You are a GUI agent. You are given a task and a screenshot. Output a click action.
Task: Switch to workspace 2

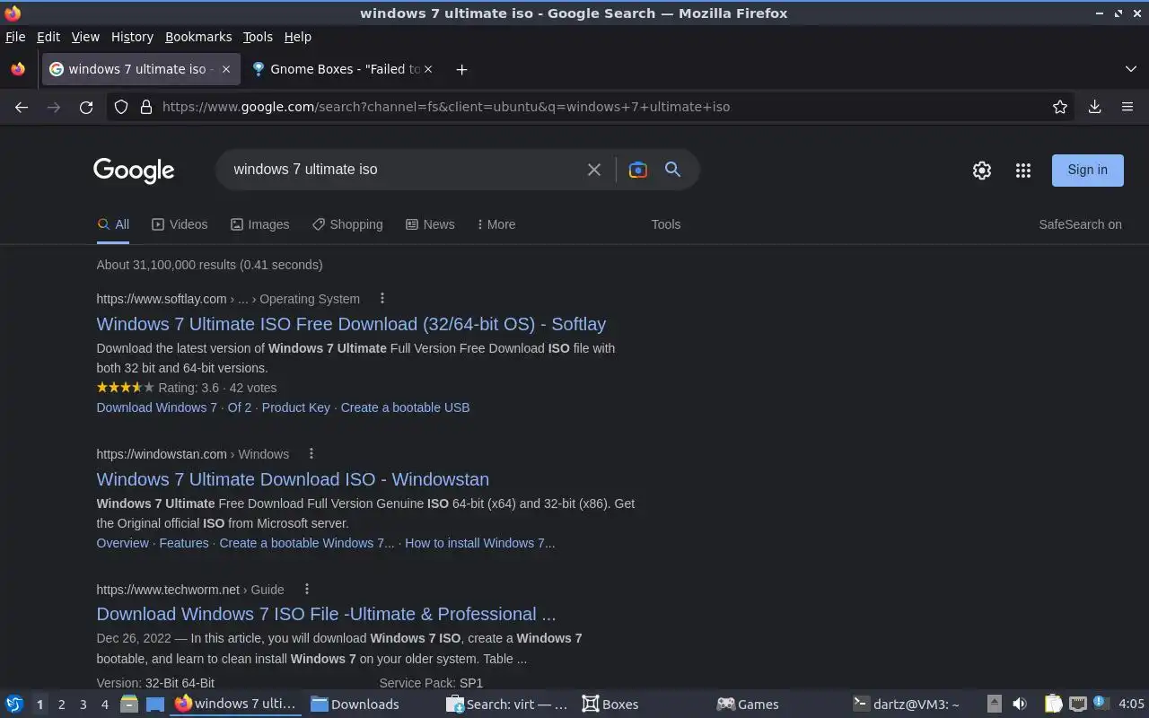[61, 705]
